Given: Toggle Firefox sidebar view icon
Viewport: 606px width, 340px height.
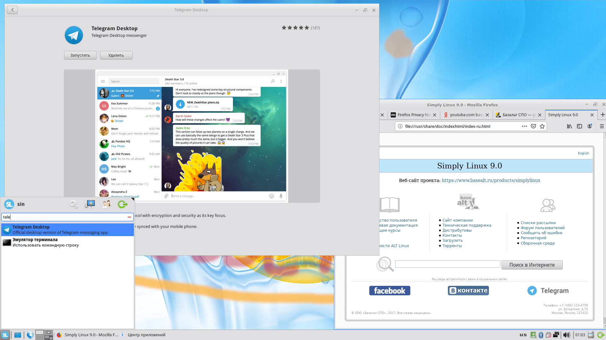Looking at the screenshot, I should coord(579,126).
